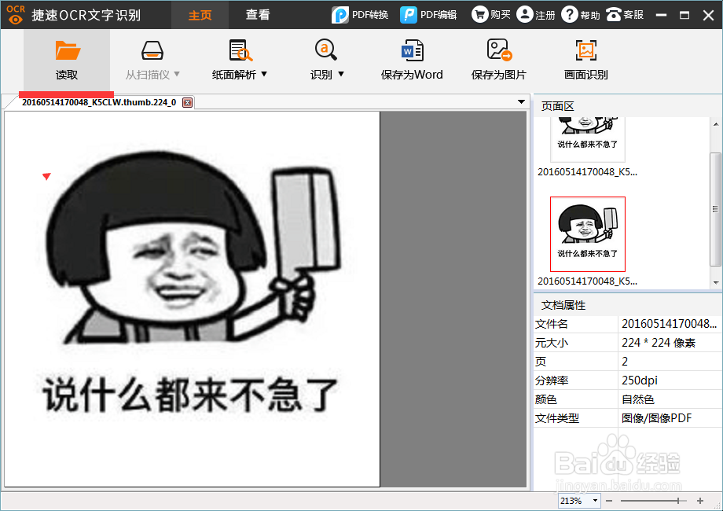This screenshot has width=723, height=511.
Task: Close the 20160514170048_K5CLW document tab
Action: point(187,102)
